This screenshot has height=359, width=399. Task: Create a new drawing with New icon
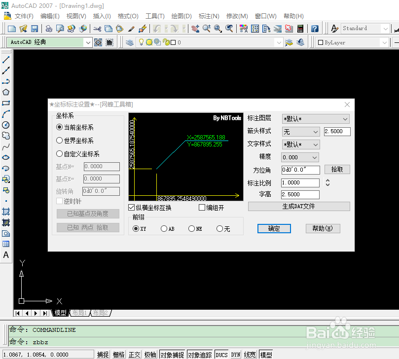(12, 29)
